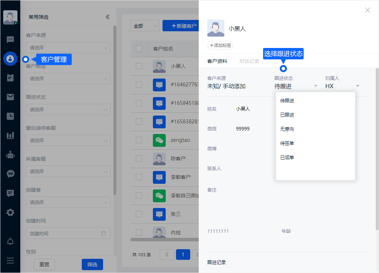Close the customer detail panel
This screenshot has height=273, width=379.
[368, 10]
